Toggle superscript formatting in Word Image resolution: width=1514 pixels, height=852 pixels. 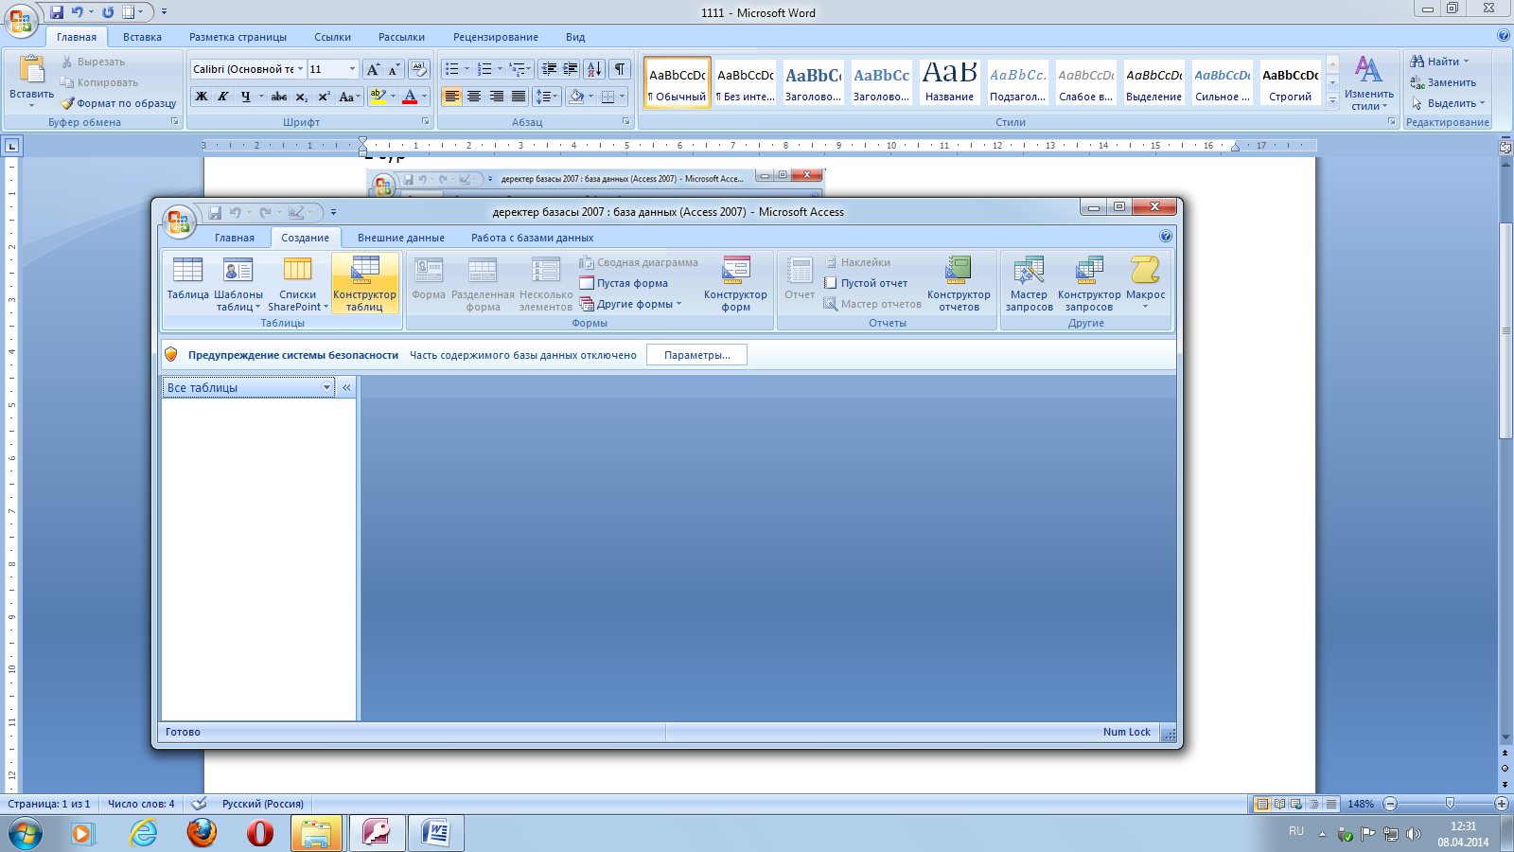pos(324,97)
